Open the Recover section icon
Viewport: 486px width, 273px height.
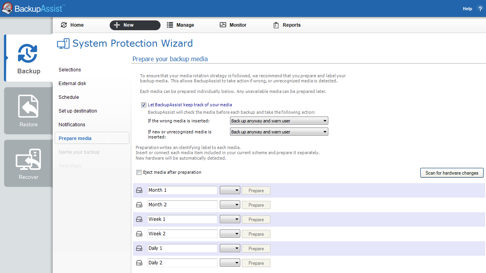pos(28,159)
